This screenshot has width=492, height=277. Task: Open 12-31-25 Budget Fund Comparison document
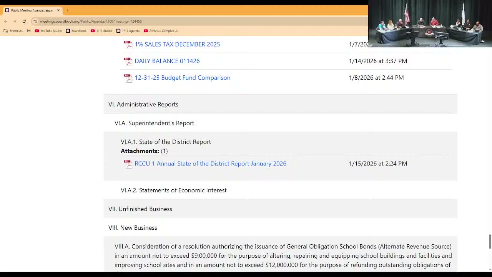point(182,78)
